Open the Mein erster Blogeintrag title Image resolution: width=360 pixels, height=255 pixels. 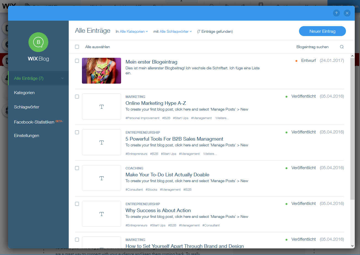pos(151,62)
